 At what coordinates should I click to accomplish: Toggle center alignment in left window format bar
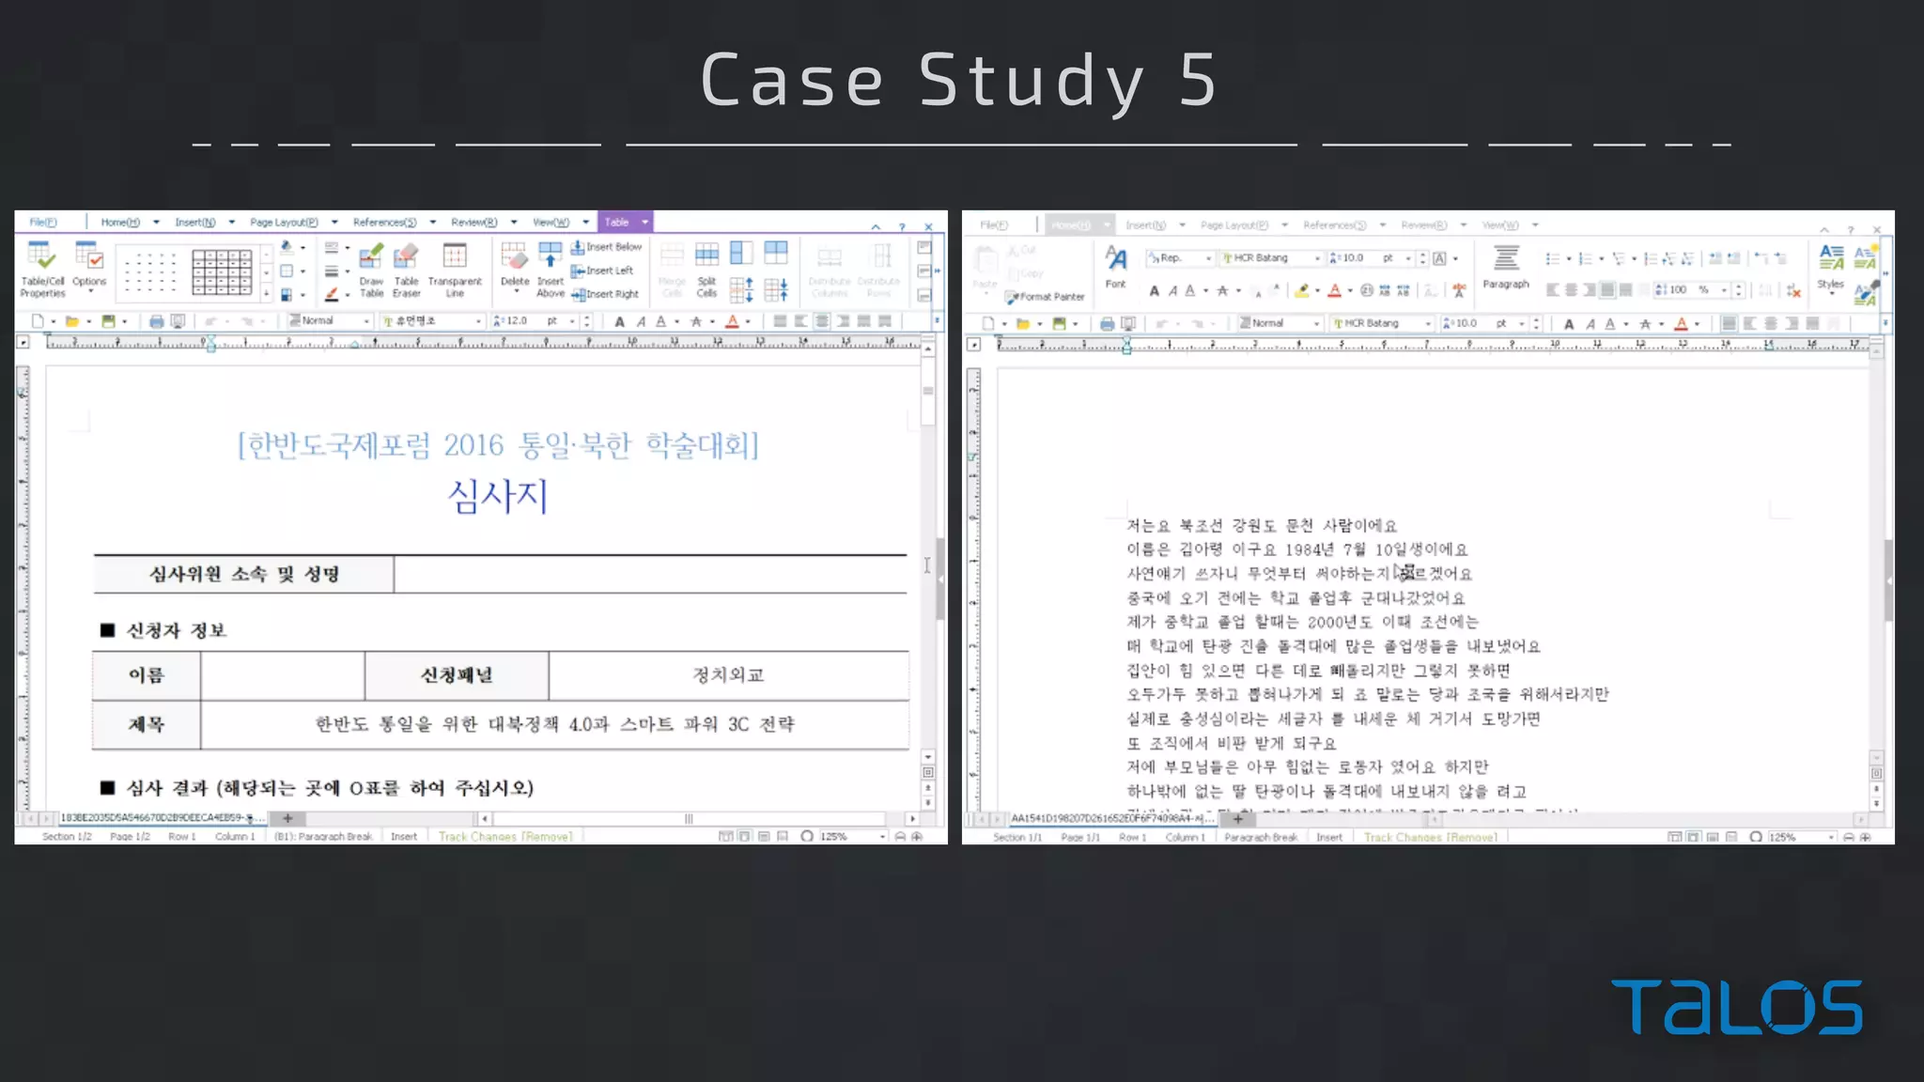[822, 321]
